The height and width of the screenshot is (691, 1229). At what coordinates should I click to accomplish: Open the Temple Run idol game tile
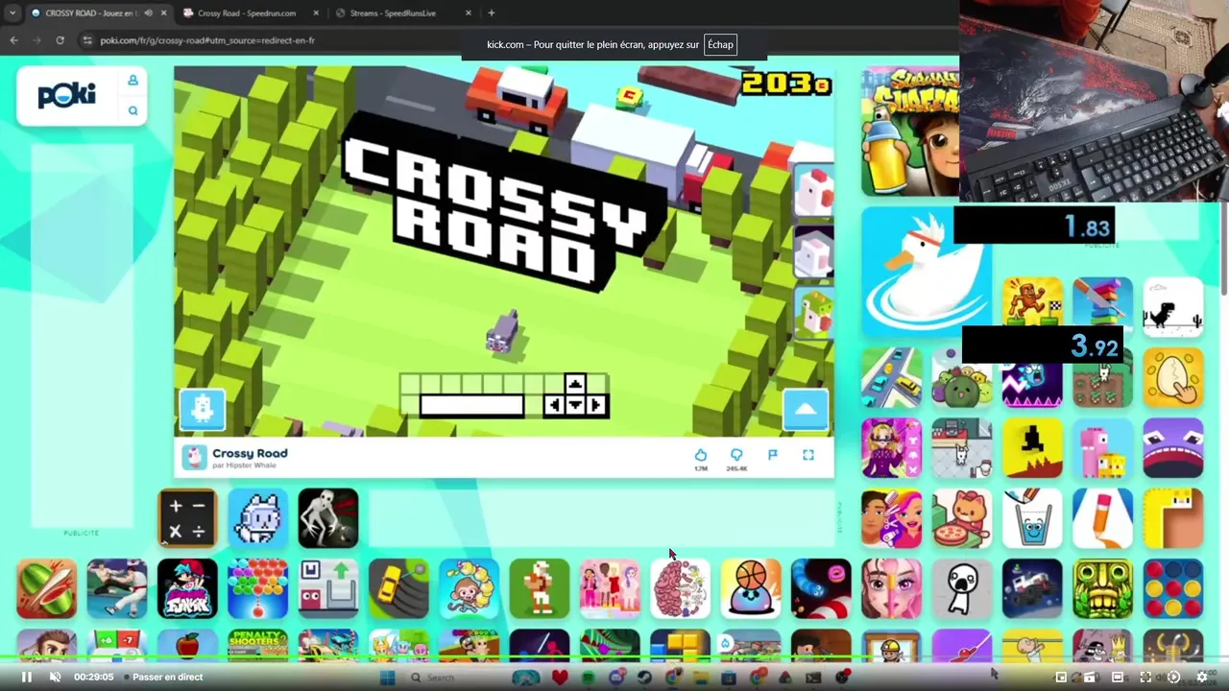tap(1102, 588)
